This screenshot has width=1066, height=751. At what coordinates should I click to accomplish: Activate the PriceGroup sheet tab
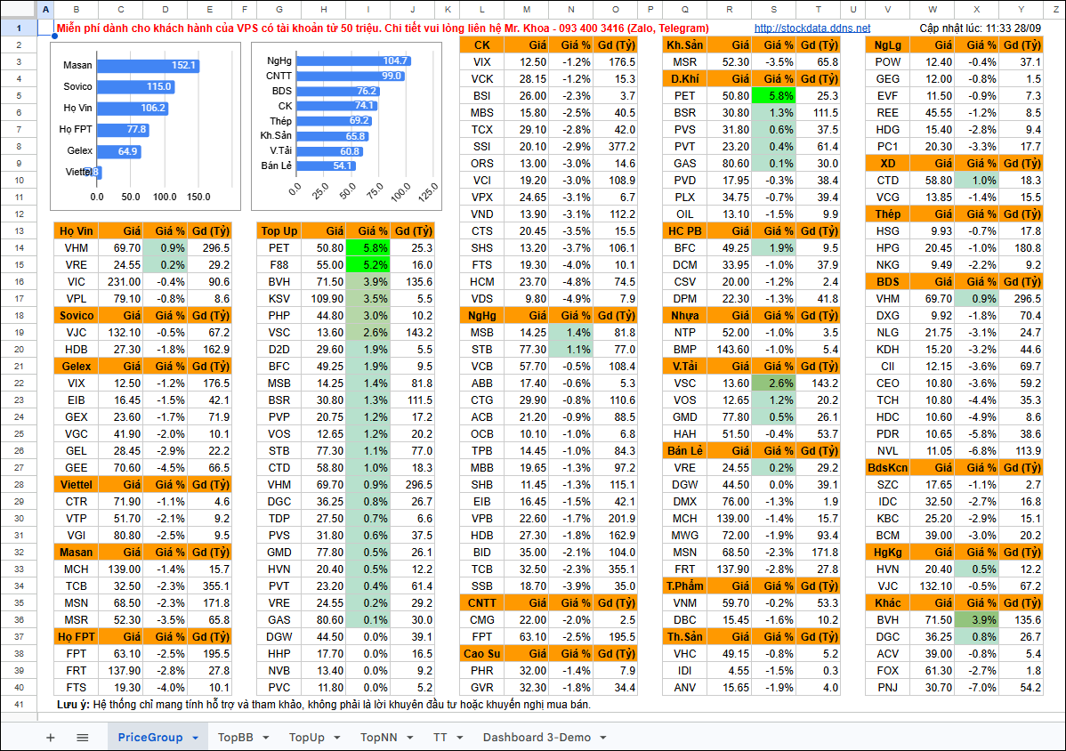150,738
